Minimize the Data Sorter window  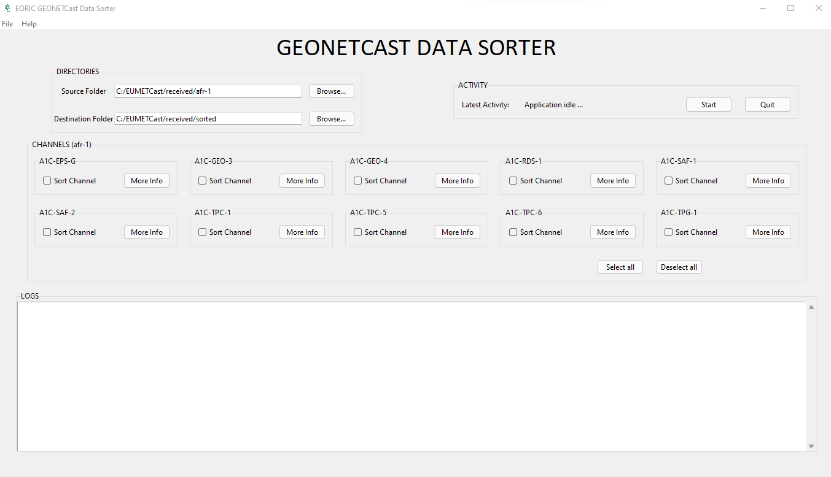click(x=762, y=9)
